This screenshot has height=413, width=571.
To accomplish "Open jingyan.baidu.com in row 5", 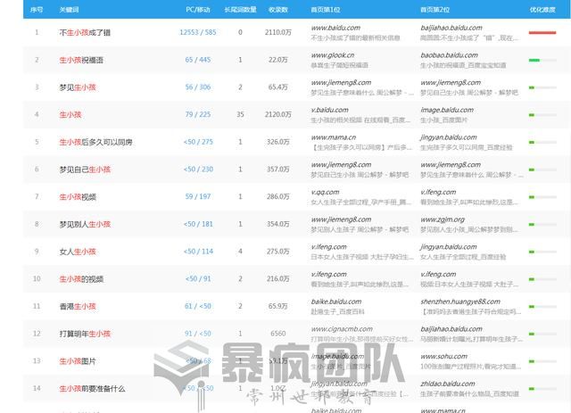I will click(x=448, y=137).
